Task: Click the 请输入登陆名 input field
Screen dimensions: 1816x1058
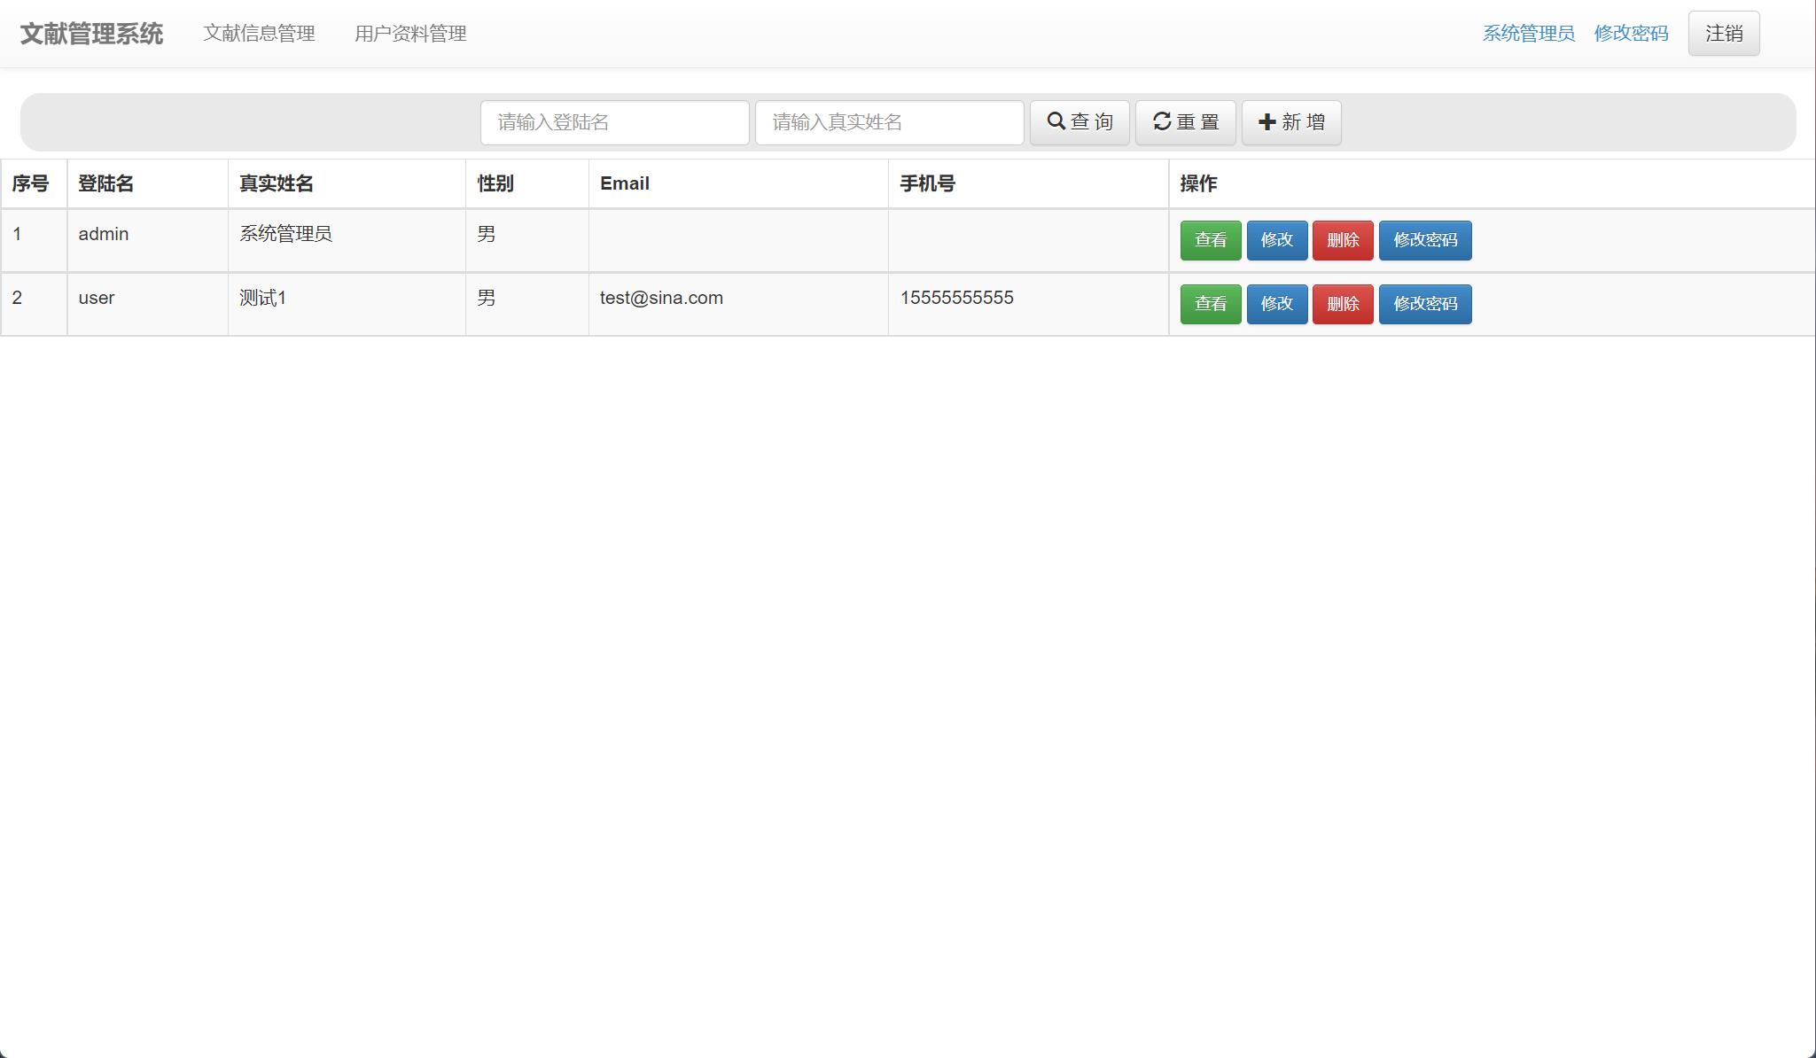Action: click(x=613, y=122)
